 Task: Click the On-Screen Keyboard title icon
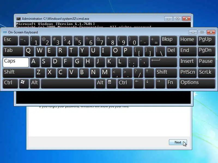(5, 32)
